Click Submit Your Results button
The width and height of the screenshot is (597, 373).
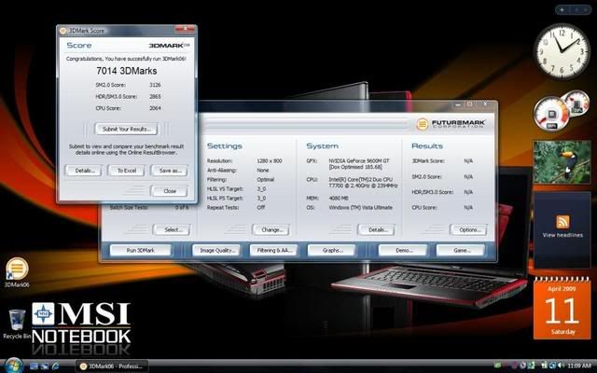coord(127,129)
